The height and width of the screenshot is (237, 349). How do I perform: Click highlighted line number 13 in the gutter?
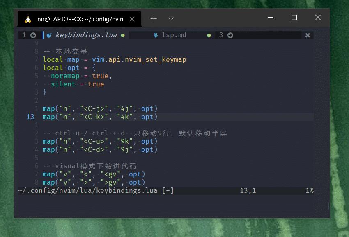point(30,117)
